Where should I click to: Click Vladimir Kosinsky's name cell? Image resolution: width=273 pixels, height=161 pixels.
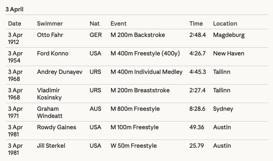(49, 94)
